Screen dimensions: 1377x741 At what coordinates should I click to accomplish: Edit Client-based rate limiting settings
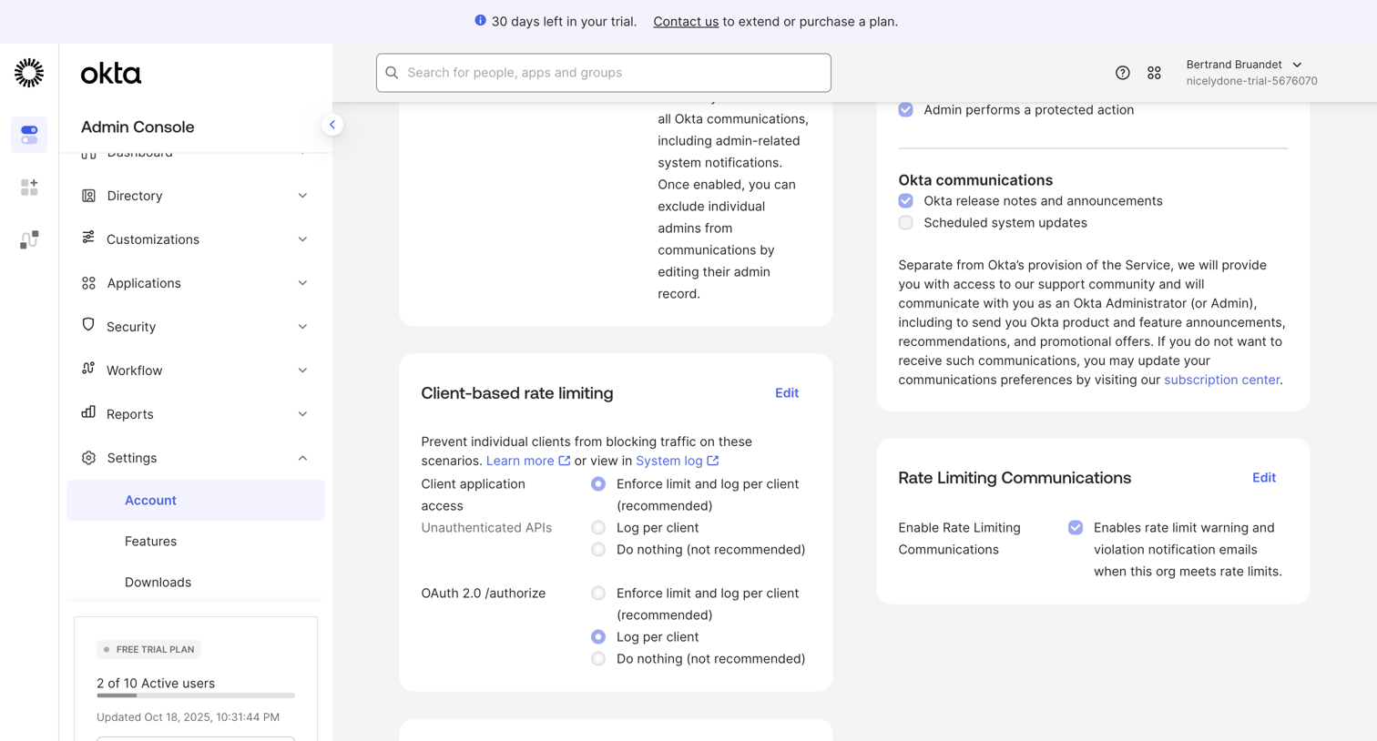(x=787, y=393)
